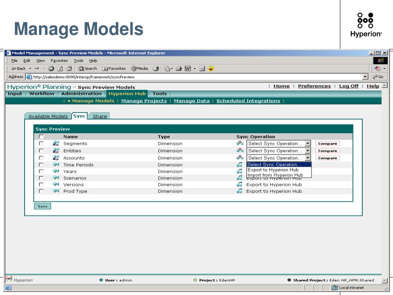Screen dimensions: 393x295
Task: Expand the Address bar history dropdown
Action: (365, 77)
